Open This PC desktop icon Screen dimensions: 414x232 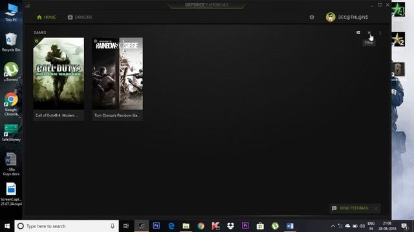click(11, 12)
